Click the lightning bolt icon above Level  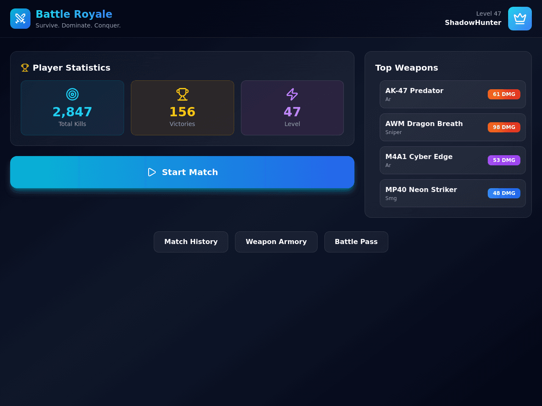[x=292, y=94]
